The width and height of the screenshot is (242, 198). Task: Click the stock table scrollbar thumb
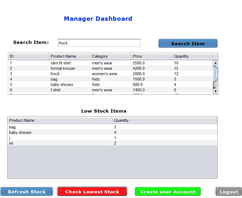[x=215, y=74]
